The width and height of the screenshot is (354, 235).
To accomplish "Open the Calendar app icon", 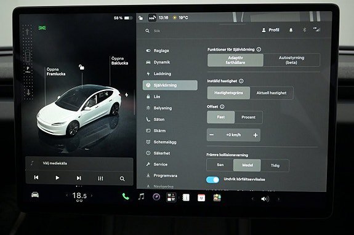I will click(x=201, y=198).
